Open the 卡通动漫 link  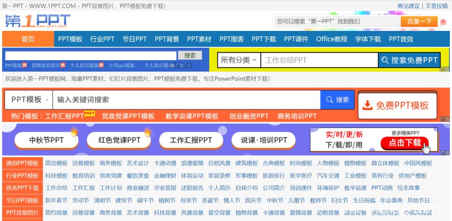tap(165, 163)
